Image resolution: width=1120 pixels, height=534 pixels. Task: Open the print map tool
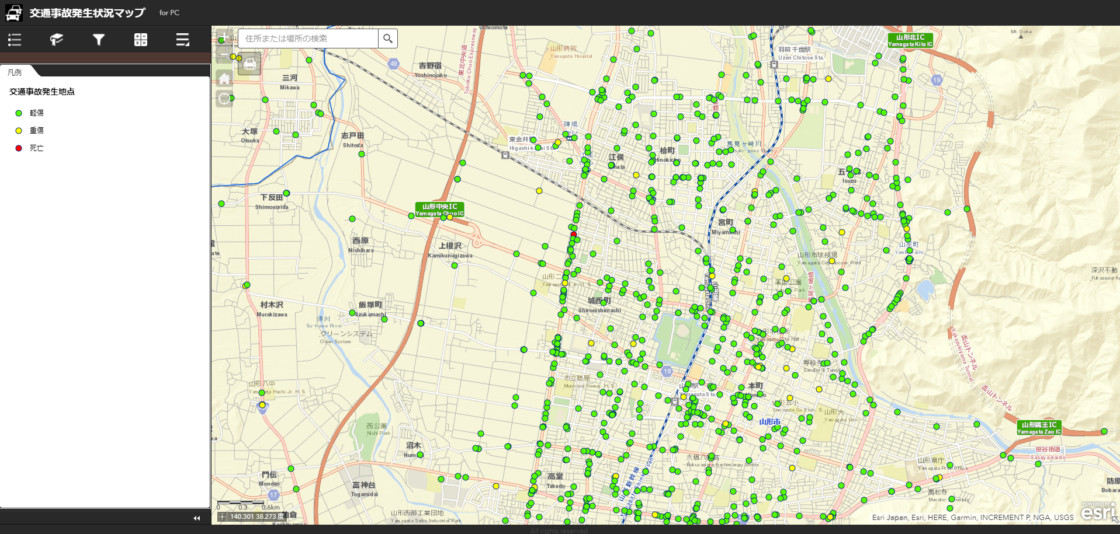(x=249, y=63)
